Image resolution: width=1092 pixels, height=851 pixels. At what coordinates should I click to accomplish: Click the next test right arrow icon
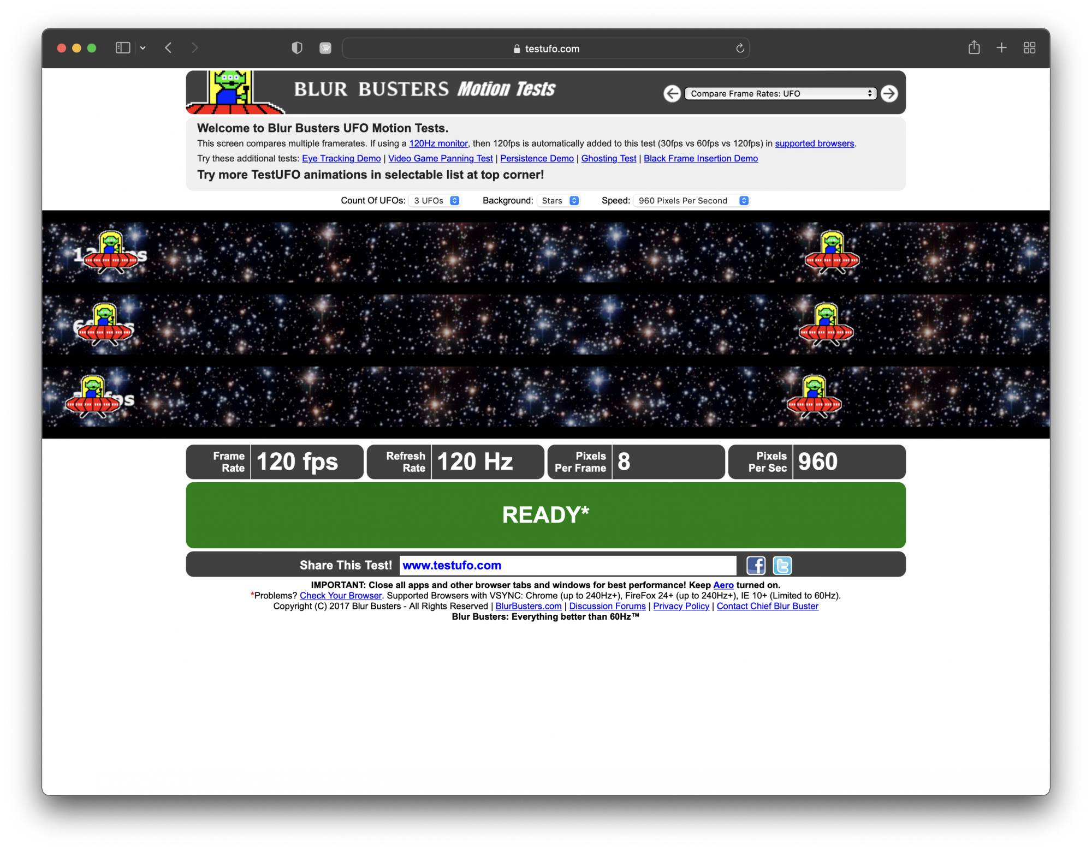click(x=889, y=94)
